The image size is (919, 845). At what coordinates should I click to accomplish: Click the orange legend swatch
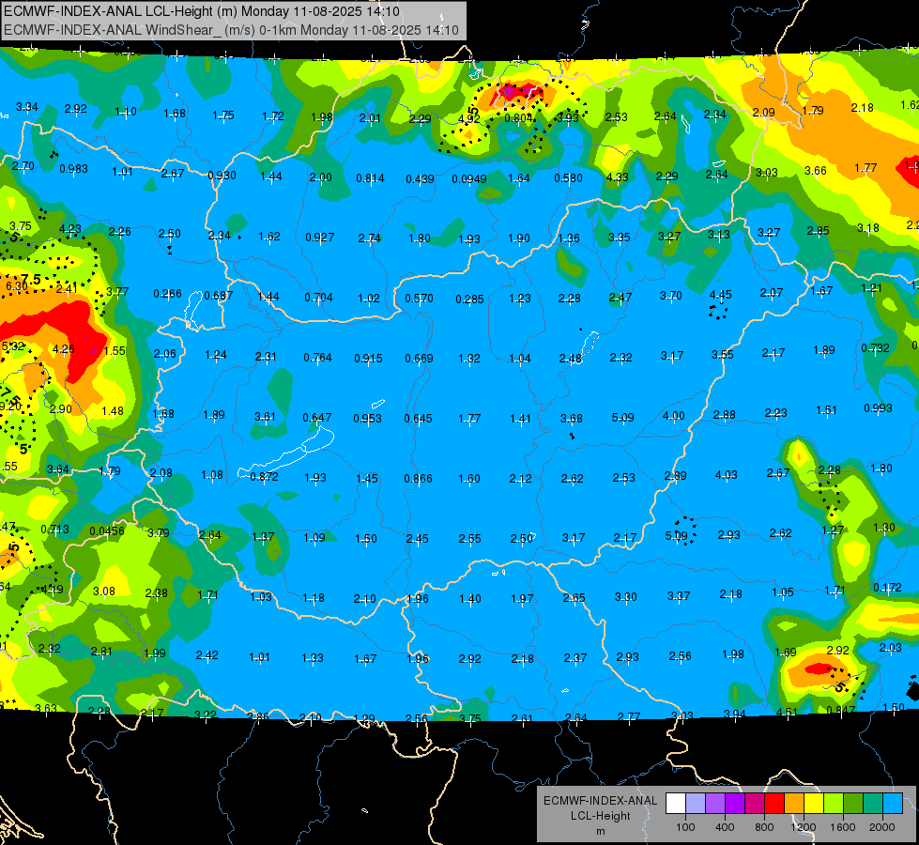tap(794, 804)
